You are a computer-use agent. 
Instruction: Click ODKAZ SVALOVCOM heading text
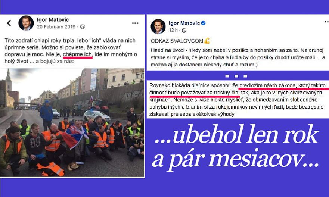click(177, 41)
